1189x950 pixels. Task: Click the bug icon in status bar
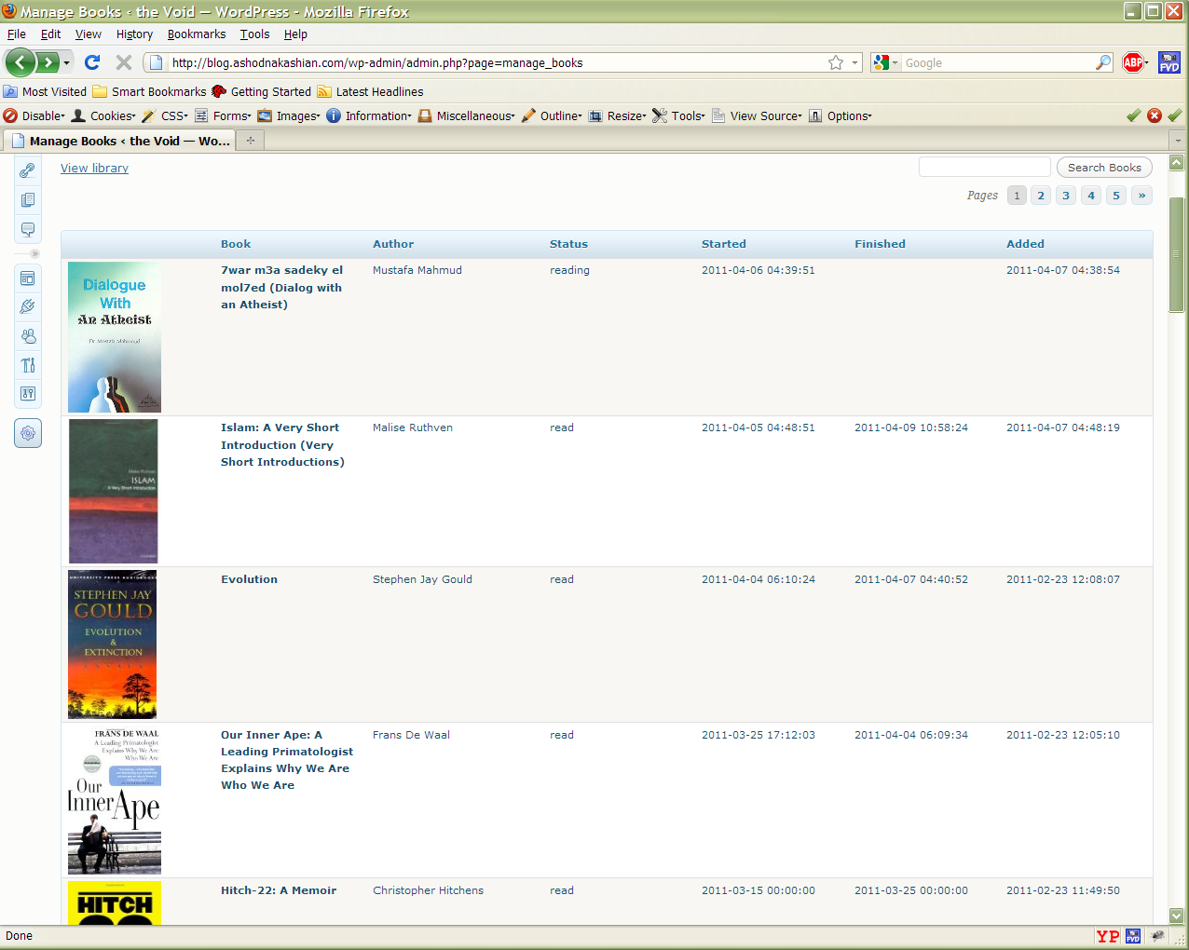1158,936
